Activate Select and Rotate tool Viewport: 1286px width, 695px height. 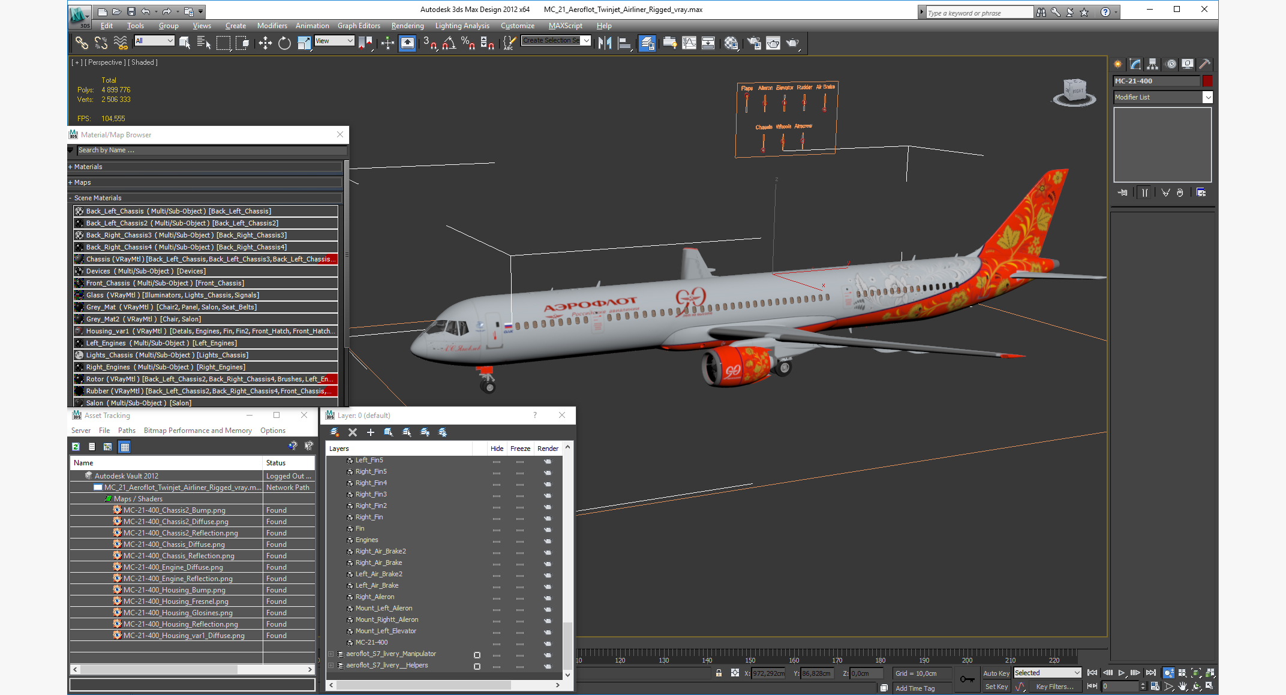pyautogui.click(x=284, y=43)
